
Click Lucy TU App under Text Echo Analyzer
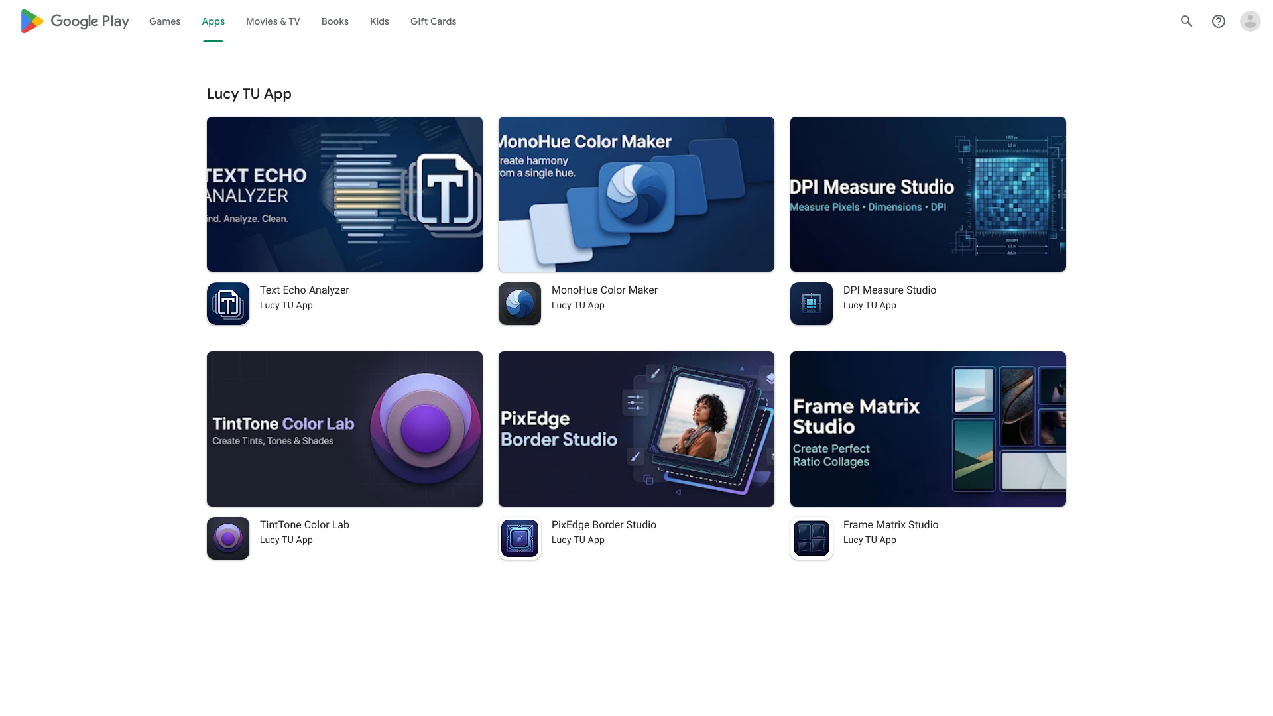point(286,306)
